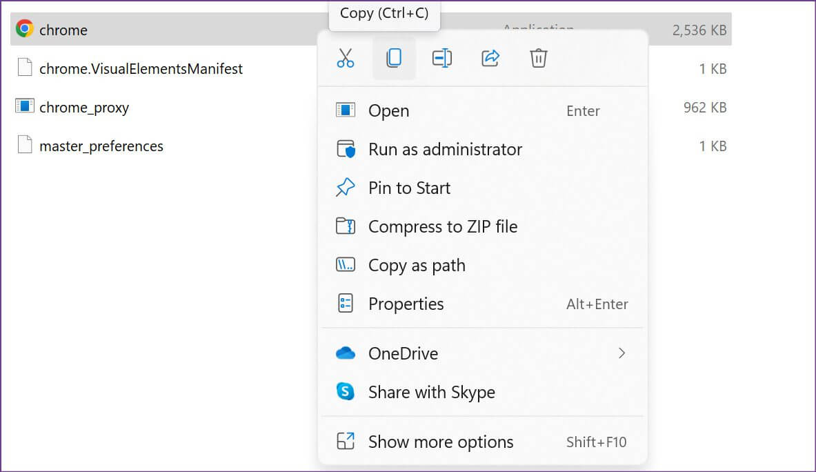Expand the OneDrive submenu
Viewport: 816px width, 472px height.
coord(482,353)
